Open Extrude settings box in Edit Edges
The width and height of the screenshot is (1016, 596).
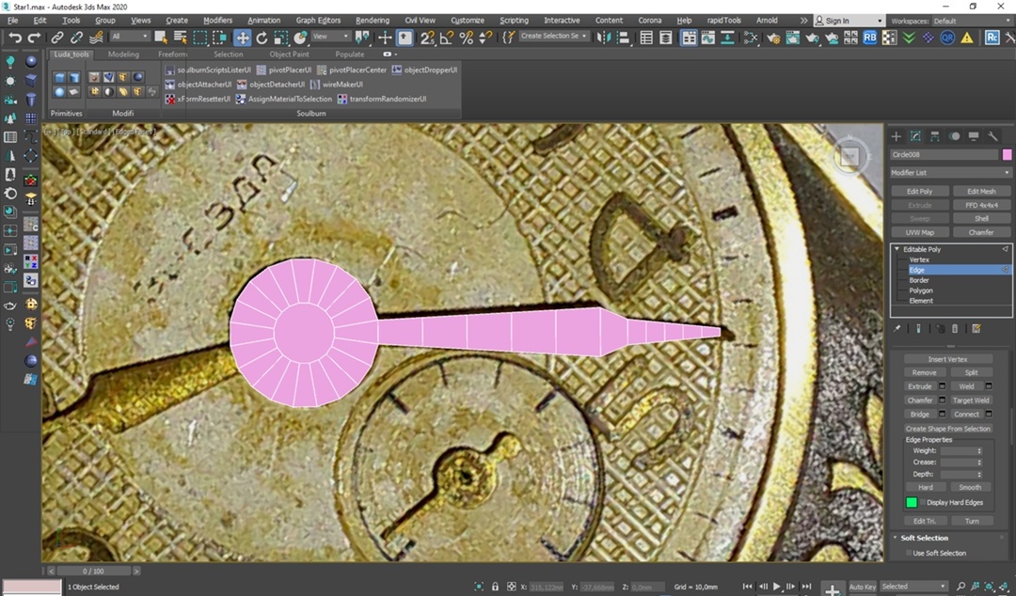point(942,386)
